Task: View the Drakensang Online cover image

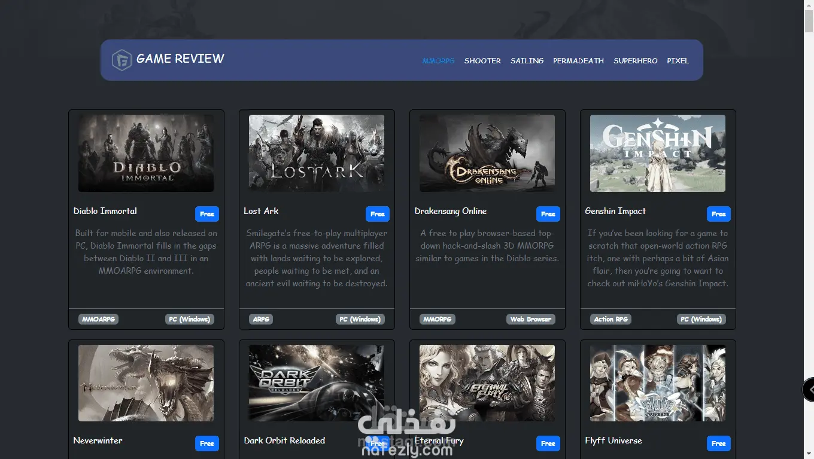Action: pyautogui.click(x=487, y=154)
